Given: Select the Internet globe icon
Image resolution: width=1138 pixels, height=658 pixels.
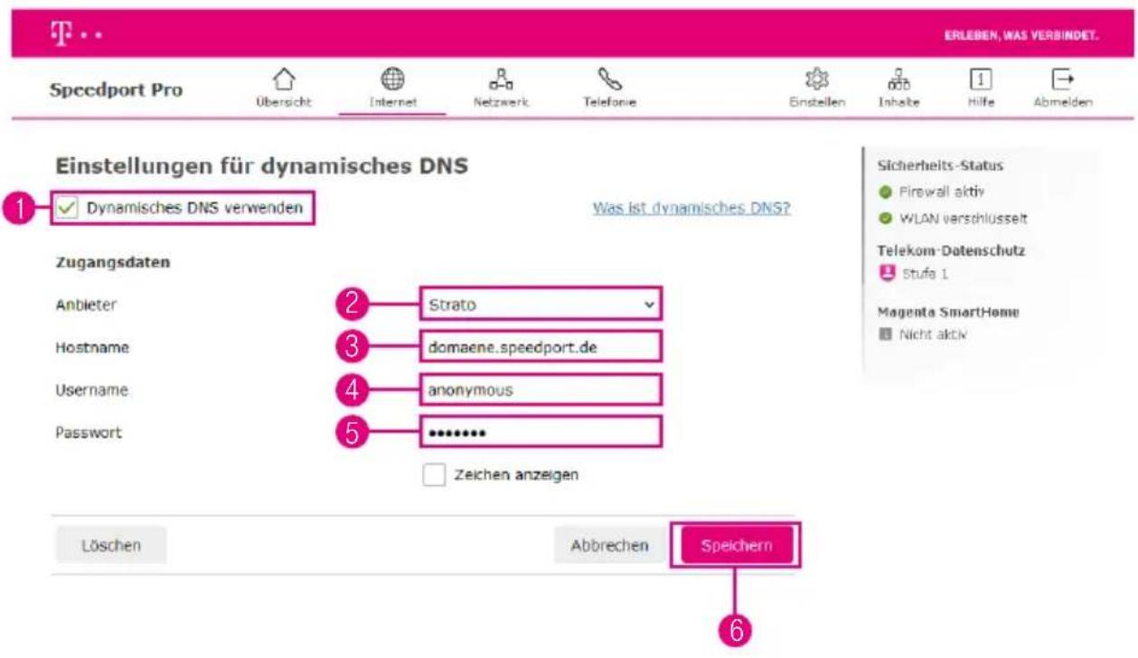Looking at the screenshot, I should tap(393, 79).
